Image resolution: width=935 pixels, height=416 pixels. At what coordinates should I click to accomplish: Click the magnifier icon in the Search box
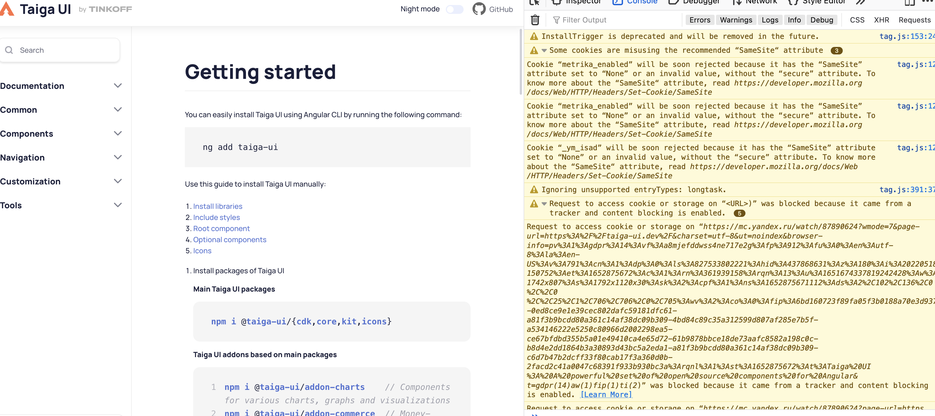coord(9,50)
